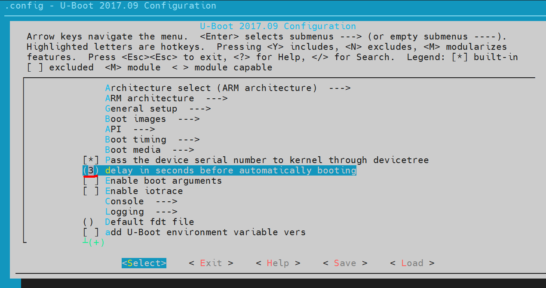Click the Save button
This screenshot has width=546, height=288.
[x=344, y=263]
